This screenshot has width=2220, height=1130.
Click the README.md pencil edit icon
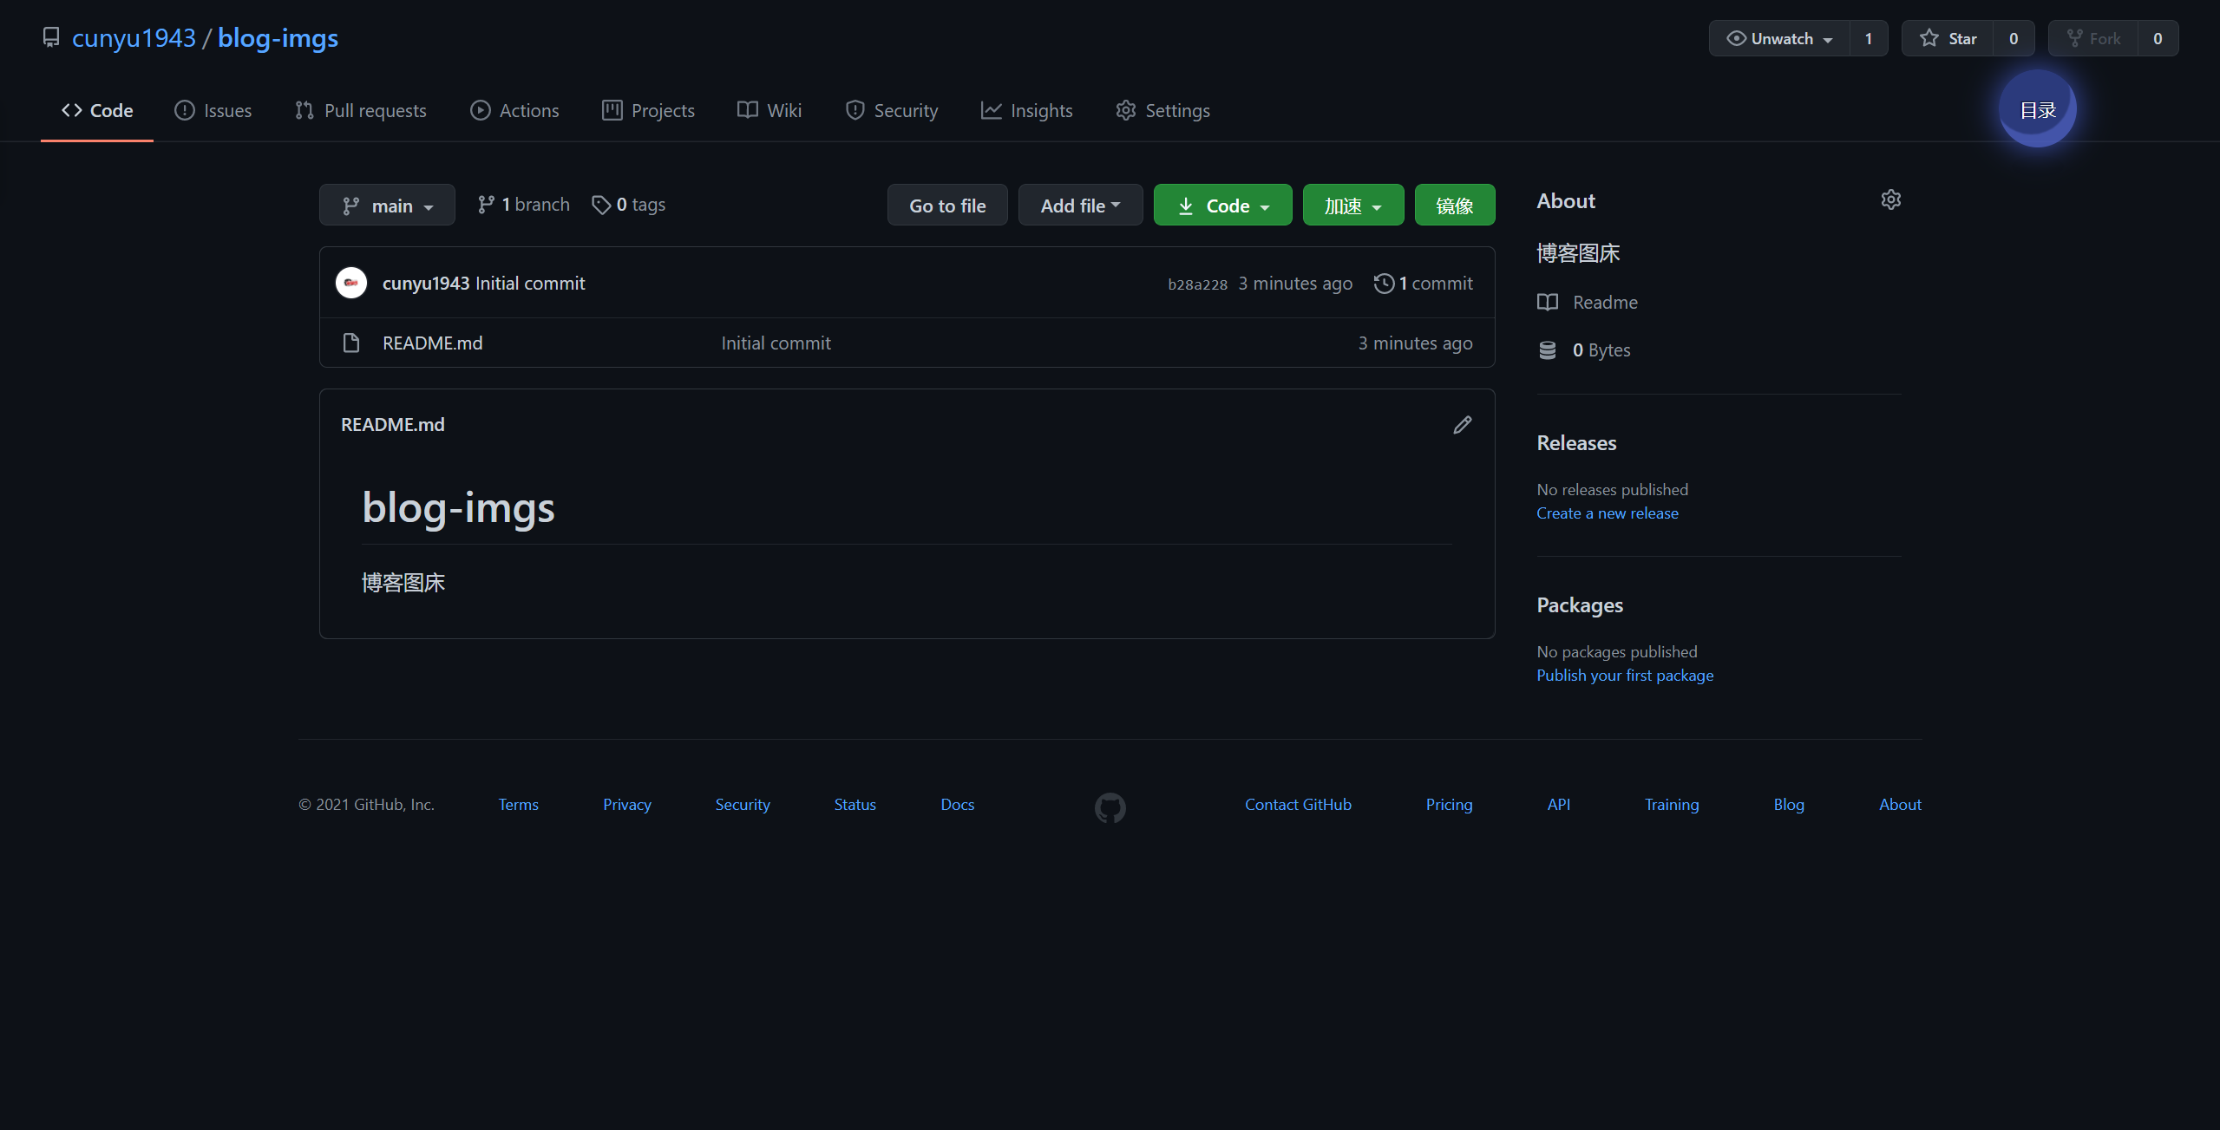point(1463,425)
